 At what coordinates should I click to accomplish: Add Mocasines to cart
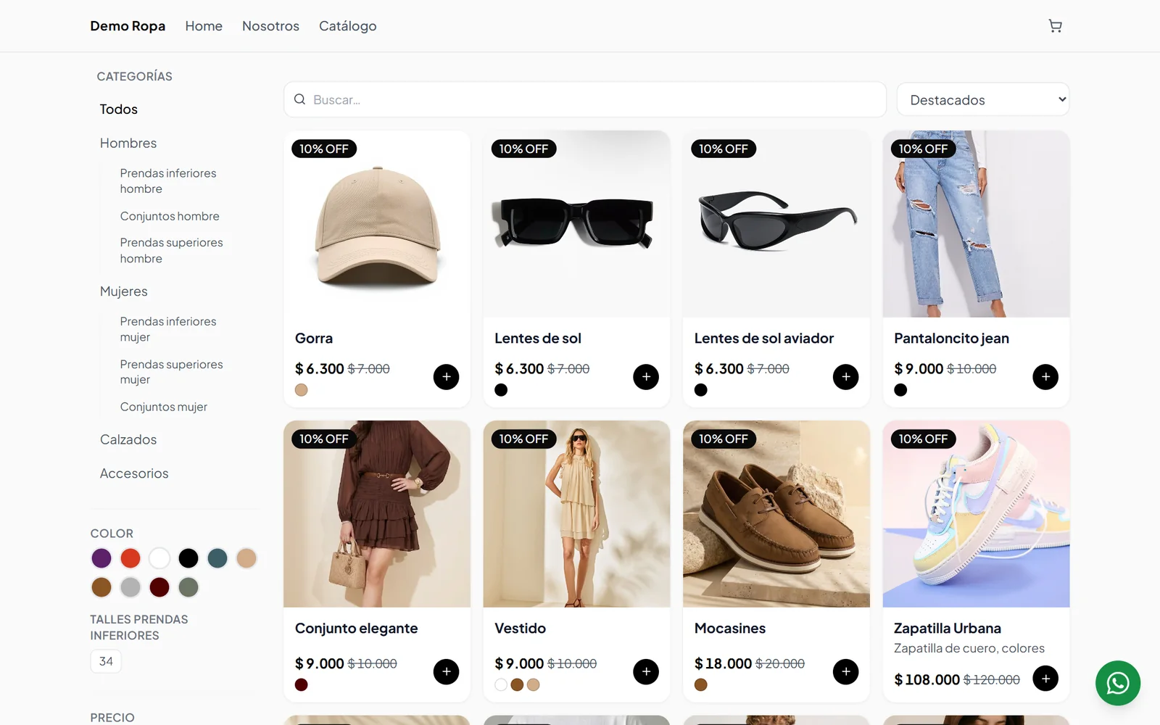(845, 672)
